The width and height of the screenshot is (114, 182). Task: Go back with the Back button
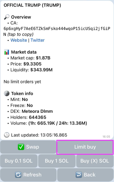85,175
